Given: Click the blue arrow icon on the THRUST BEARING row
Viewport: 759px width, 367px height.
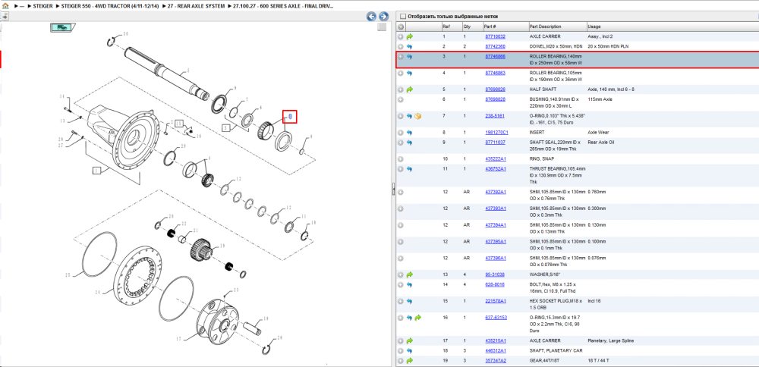Looking at the screenshot, I should pos(410,169).
